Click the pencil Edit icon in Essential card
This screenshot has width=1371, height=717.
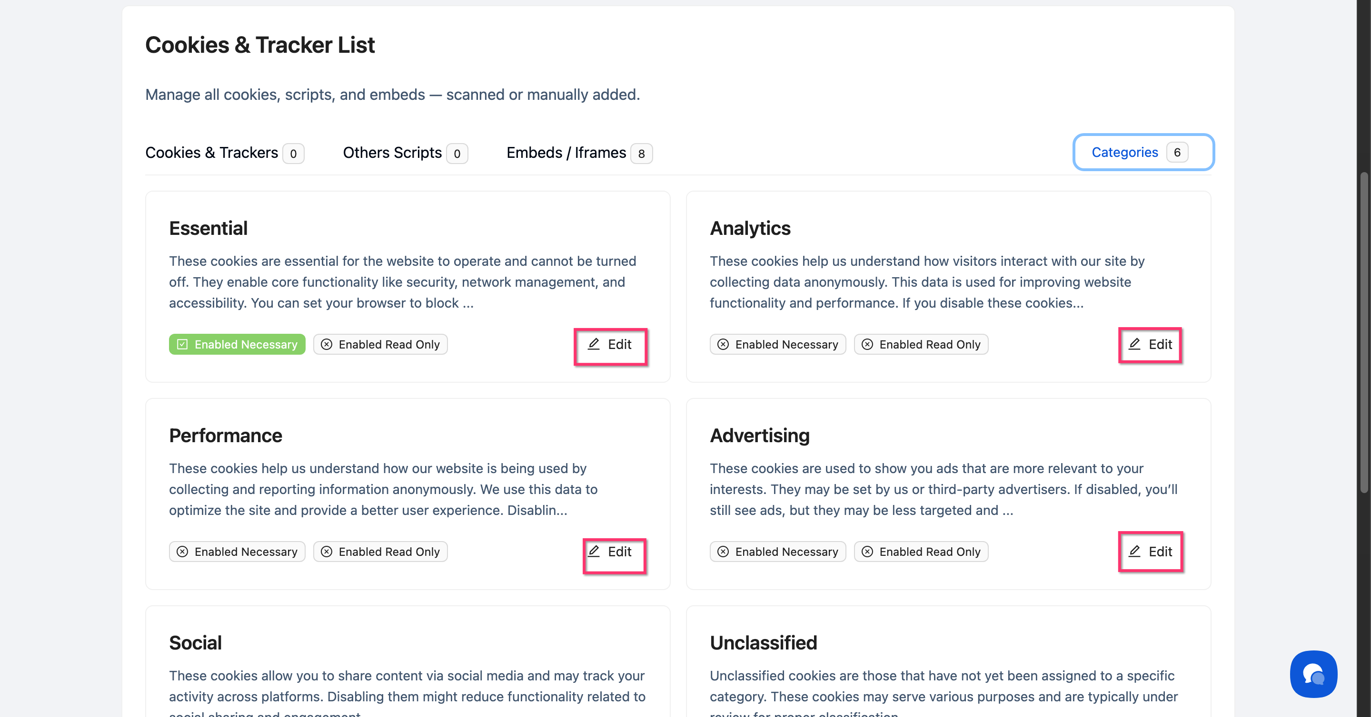click(x=594, y=344)
